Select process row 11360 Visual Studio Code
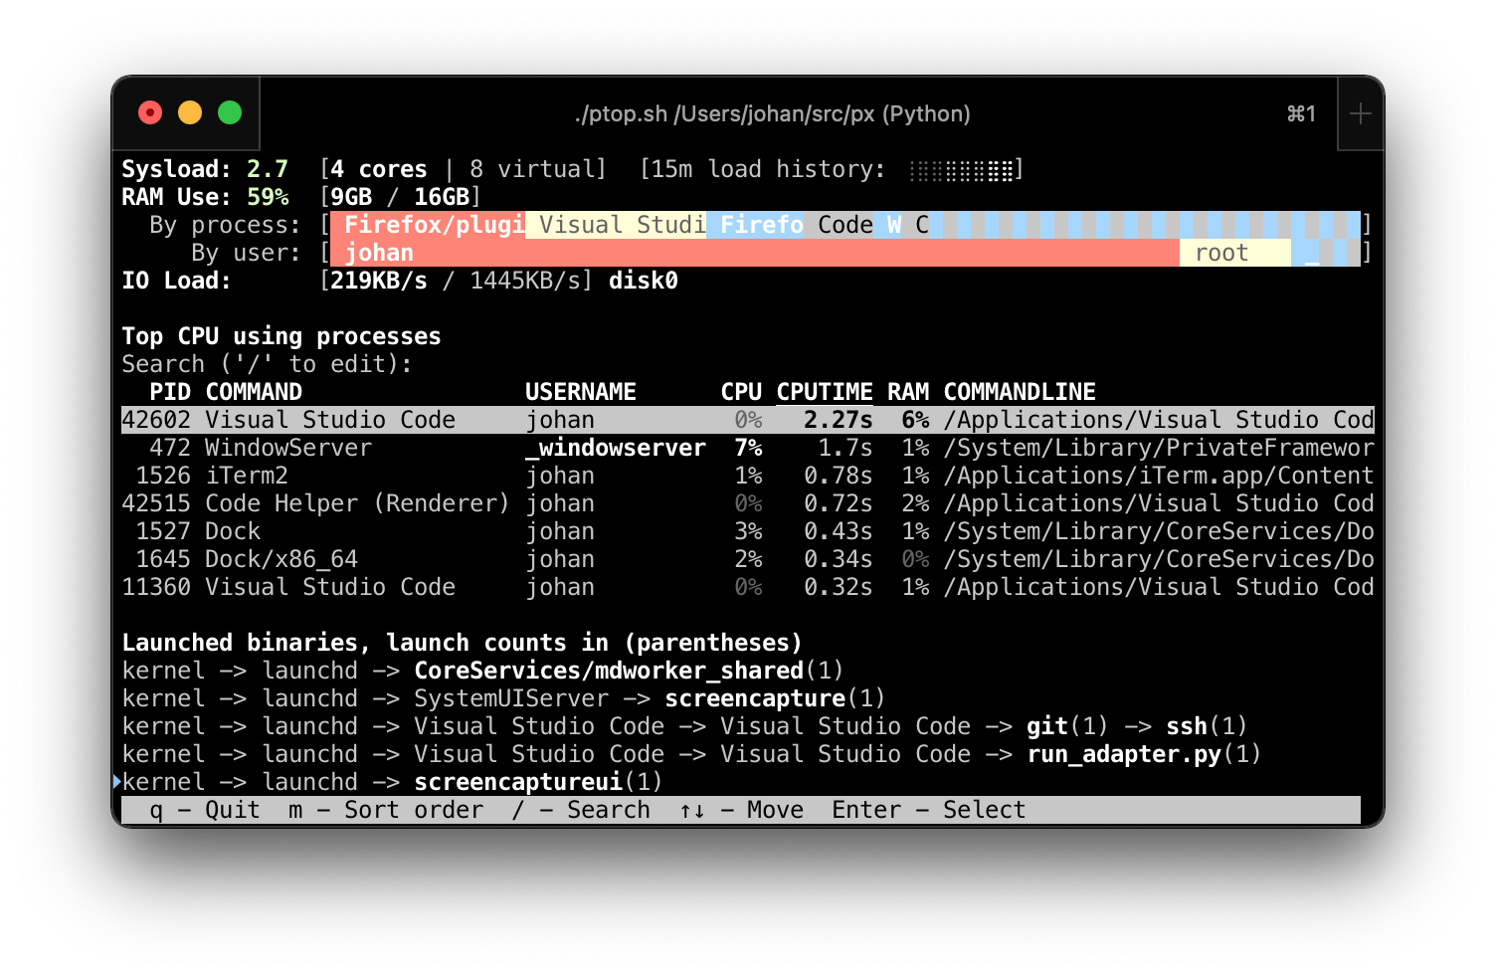 pos(747,587)
